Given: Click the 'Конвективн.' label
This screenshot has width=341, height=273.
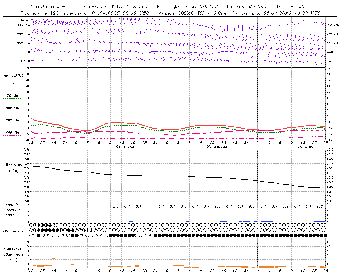Looking at the screenshot, I should tap(14, 249).
